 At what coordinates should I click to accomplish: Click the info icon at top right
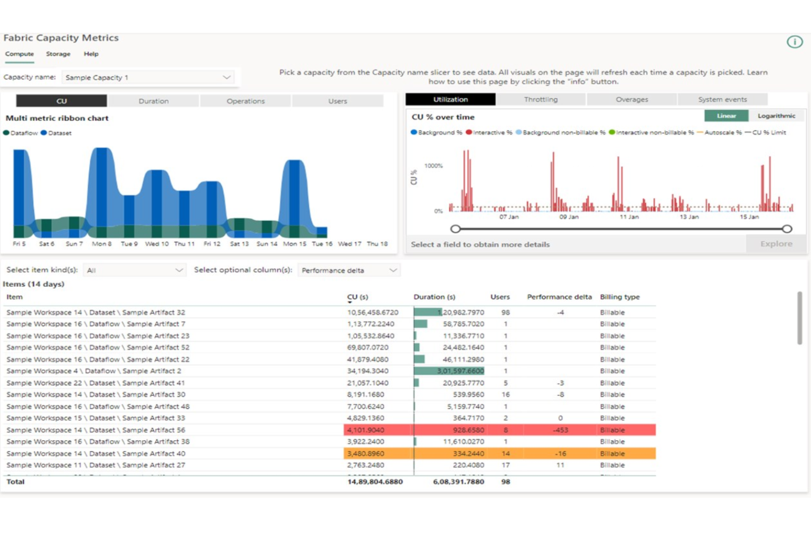click(x=794, y=42)
